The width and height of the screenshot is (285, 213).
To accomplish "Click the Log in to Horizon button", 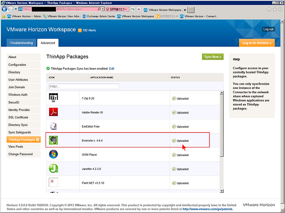I will tap(257, 43).
